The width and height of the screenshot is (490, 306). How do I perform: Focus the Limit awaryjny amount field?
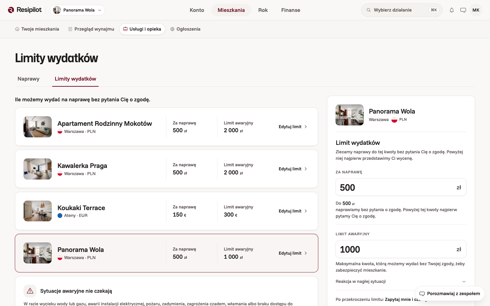(x=401, y=249)
